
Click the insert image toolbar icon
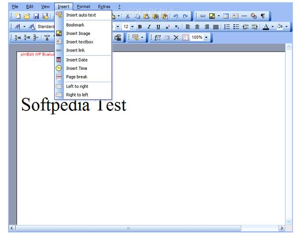tap(212, 16)
